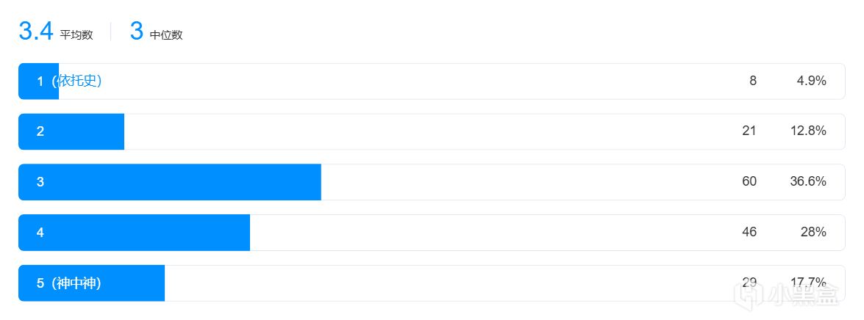This screenshot has width=864, height=320.
Task: Click the 4.9% percentage
Action: pos(811,81)
